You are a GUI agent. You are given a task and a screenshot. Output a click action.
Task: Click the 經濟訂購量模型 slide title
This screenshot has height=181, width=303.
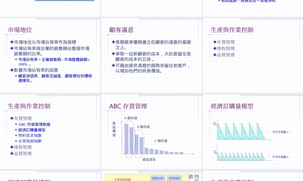(x=232, y=106)
